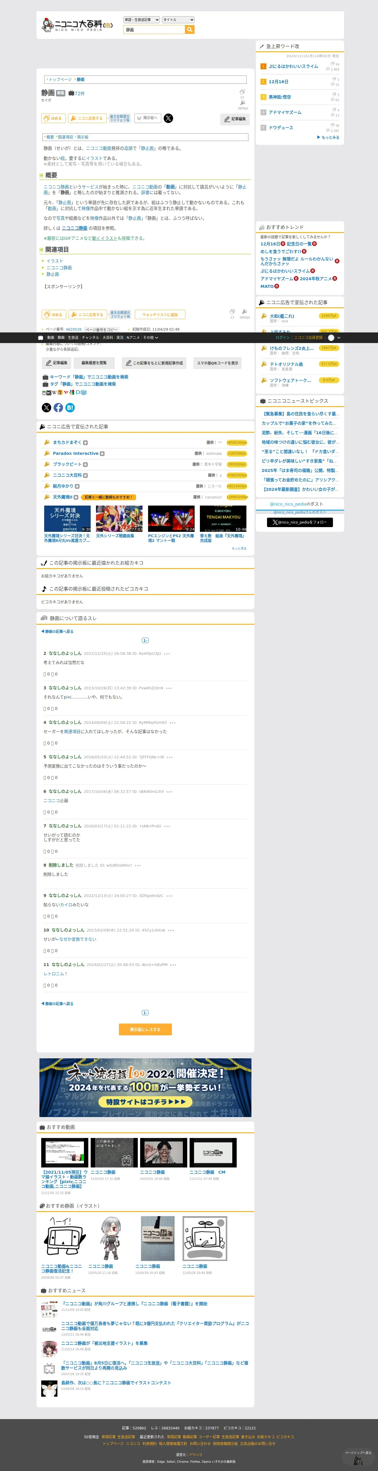Click the orange search magnifier button
Viewport: 378px width, 1471px height.
[x=190, y=30]
